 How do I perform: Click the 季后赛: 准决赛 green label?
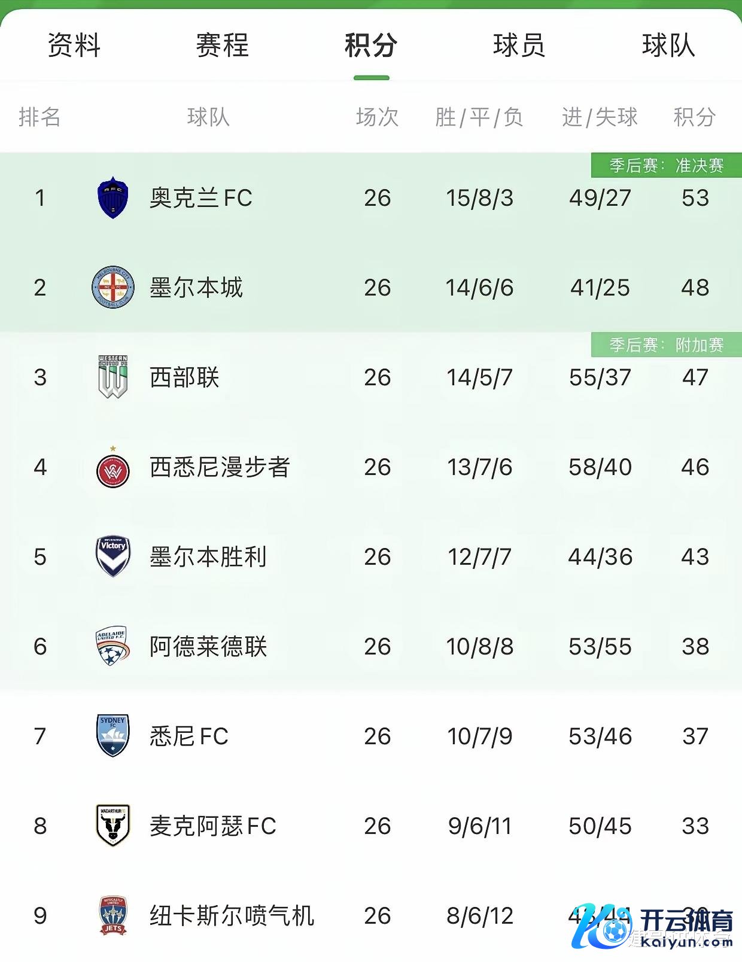666,165
